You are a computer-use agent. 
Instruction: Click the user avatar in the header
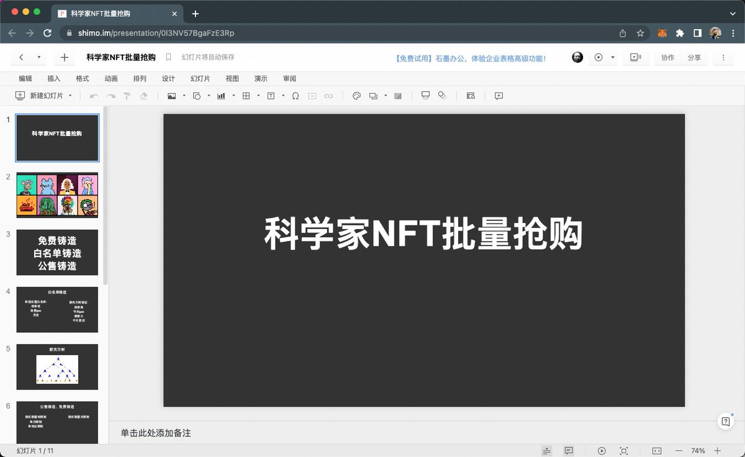[x=577, y=57]
